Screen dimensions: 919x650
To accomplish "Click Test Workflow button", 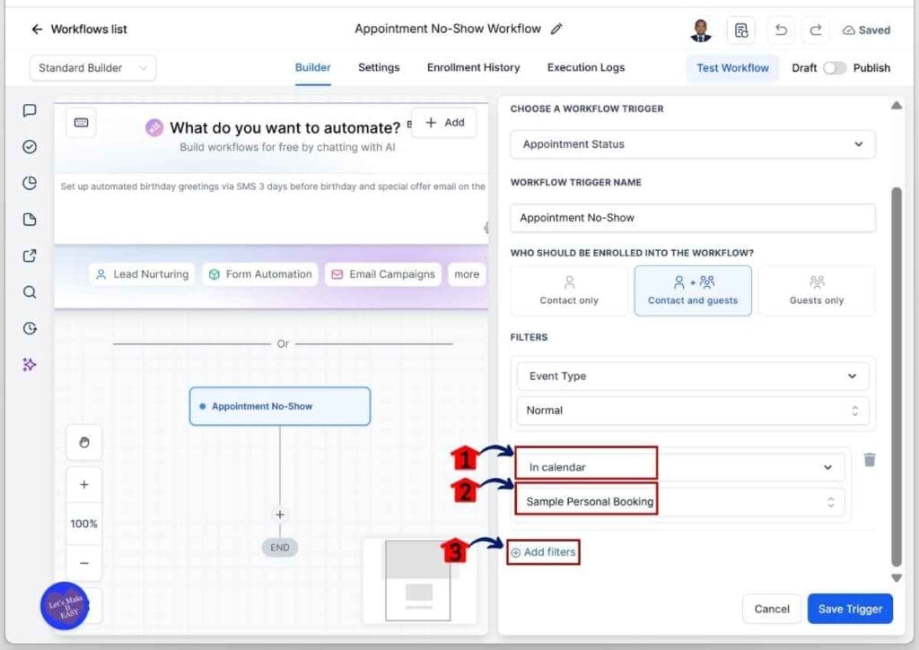I will coord(732,68).
